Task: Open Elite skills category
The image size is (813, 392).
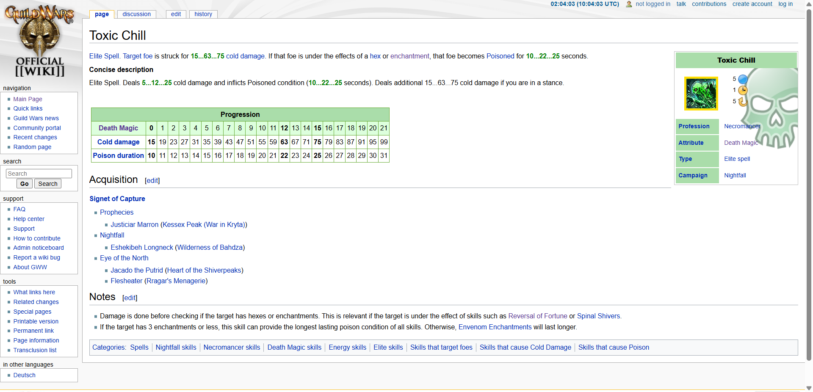Action: [x=388, y=348]
